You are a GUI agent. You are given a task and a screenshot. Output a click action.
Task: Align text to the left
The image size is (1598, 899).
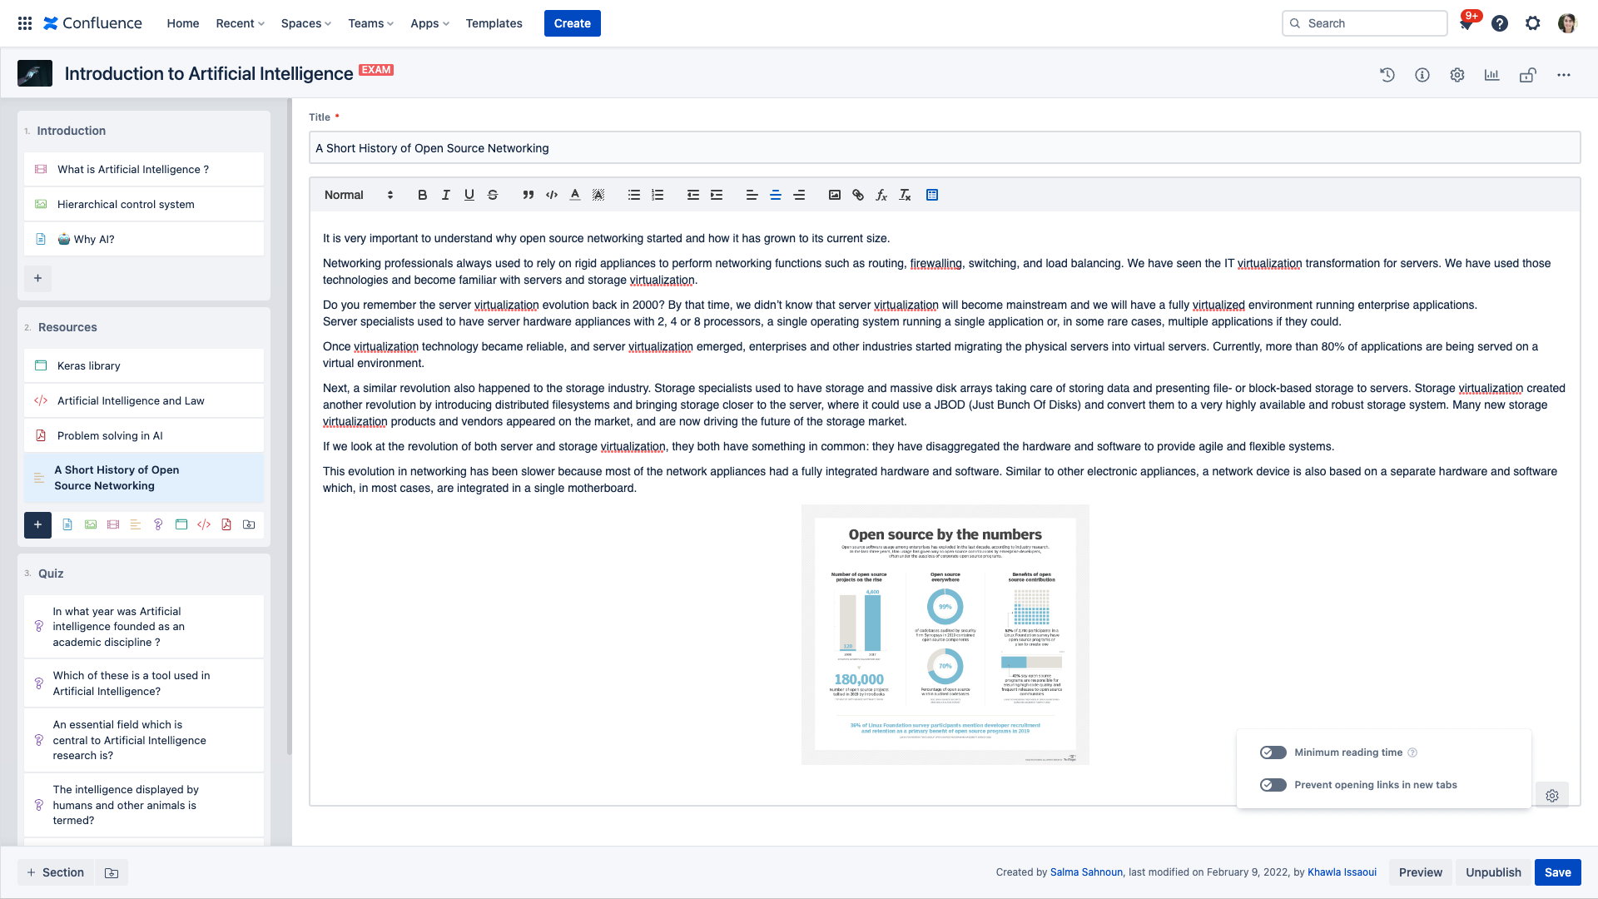click(x=752, y=195)
